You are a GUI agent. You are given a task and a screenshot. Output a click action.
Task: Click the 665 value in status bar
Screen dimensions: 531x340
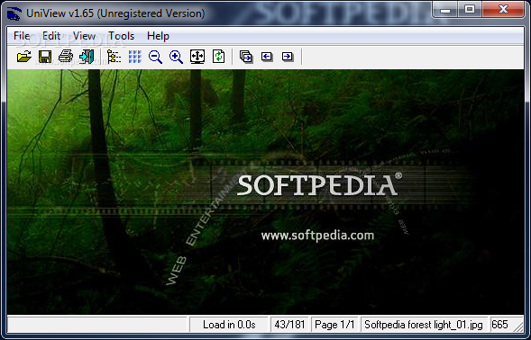click(x=499, y=325)
